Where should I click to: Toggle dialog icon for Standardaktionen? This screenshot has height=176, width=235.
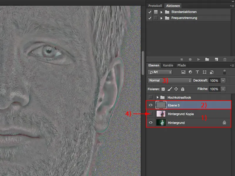[x=156, y=12]
